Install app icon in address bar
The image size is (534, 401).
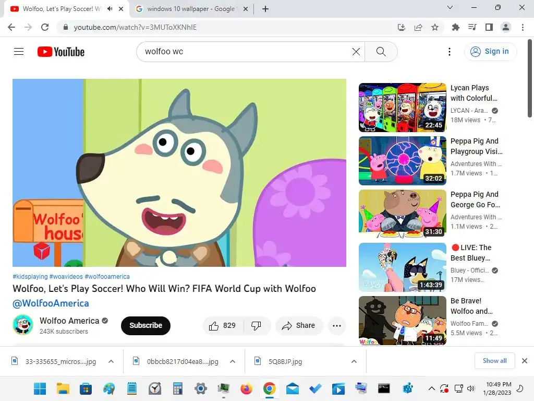[402, 27]
